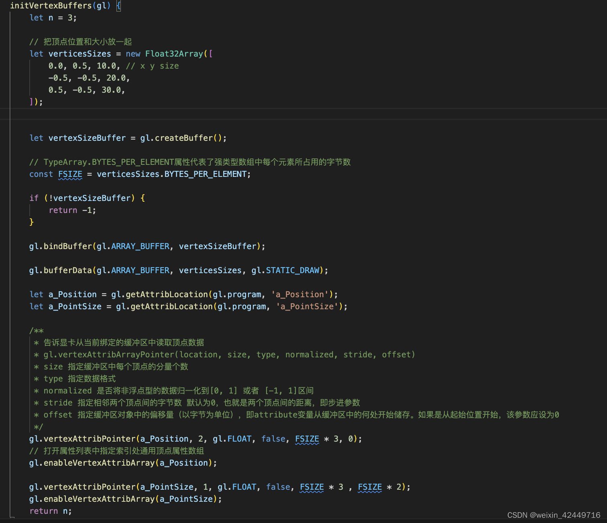Collapse the initVertexBuffers function body brace
Image resolution: width=607 pixels, height=523 pixels.
[x=118, y=6]
